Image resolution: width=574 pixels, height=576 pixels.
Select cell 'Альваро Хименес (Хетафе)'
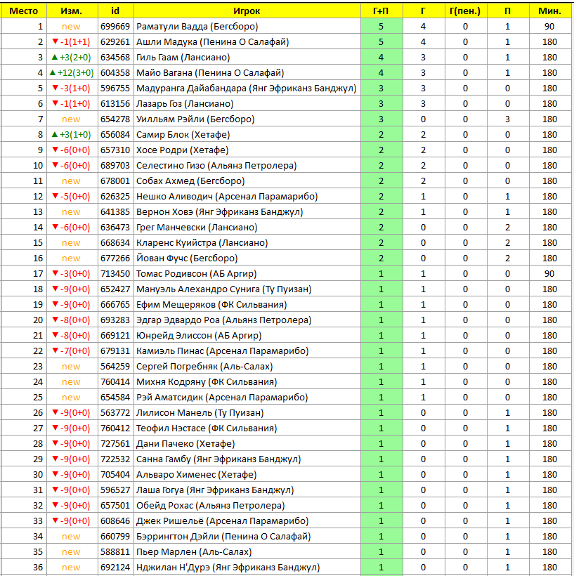pos(247,475)
